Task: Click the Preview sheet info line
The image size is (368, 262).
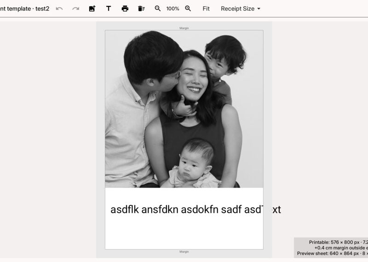Action: pos(332,253)
